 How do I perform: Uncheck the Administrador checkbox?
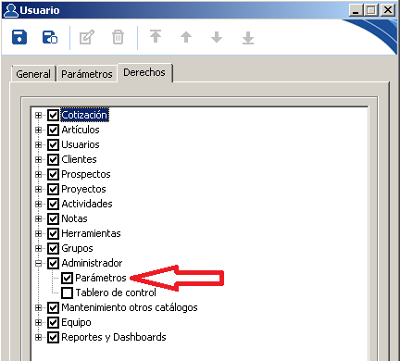53,263
